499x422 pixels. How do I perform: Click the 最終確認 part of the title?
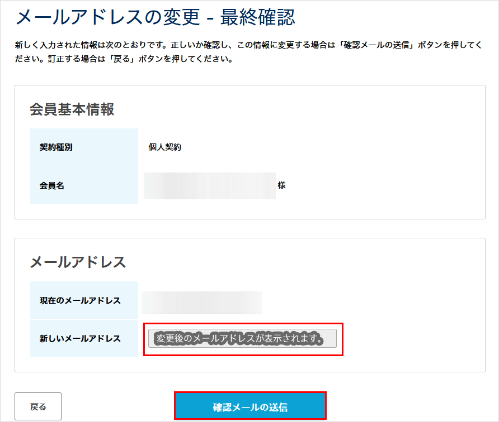[x=257, y=17]
